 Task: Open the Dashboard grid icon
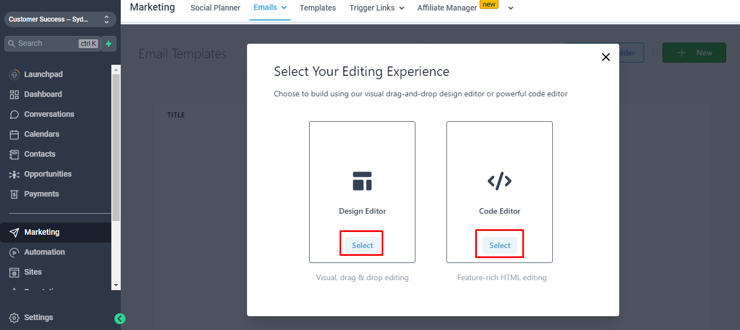tap(14, 94)
